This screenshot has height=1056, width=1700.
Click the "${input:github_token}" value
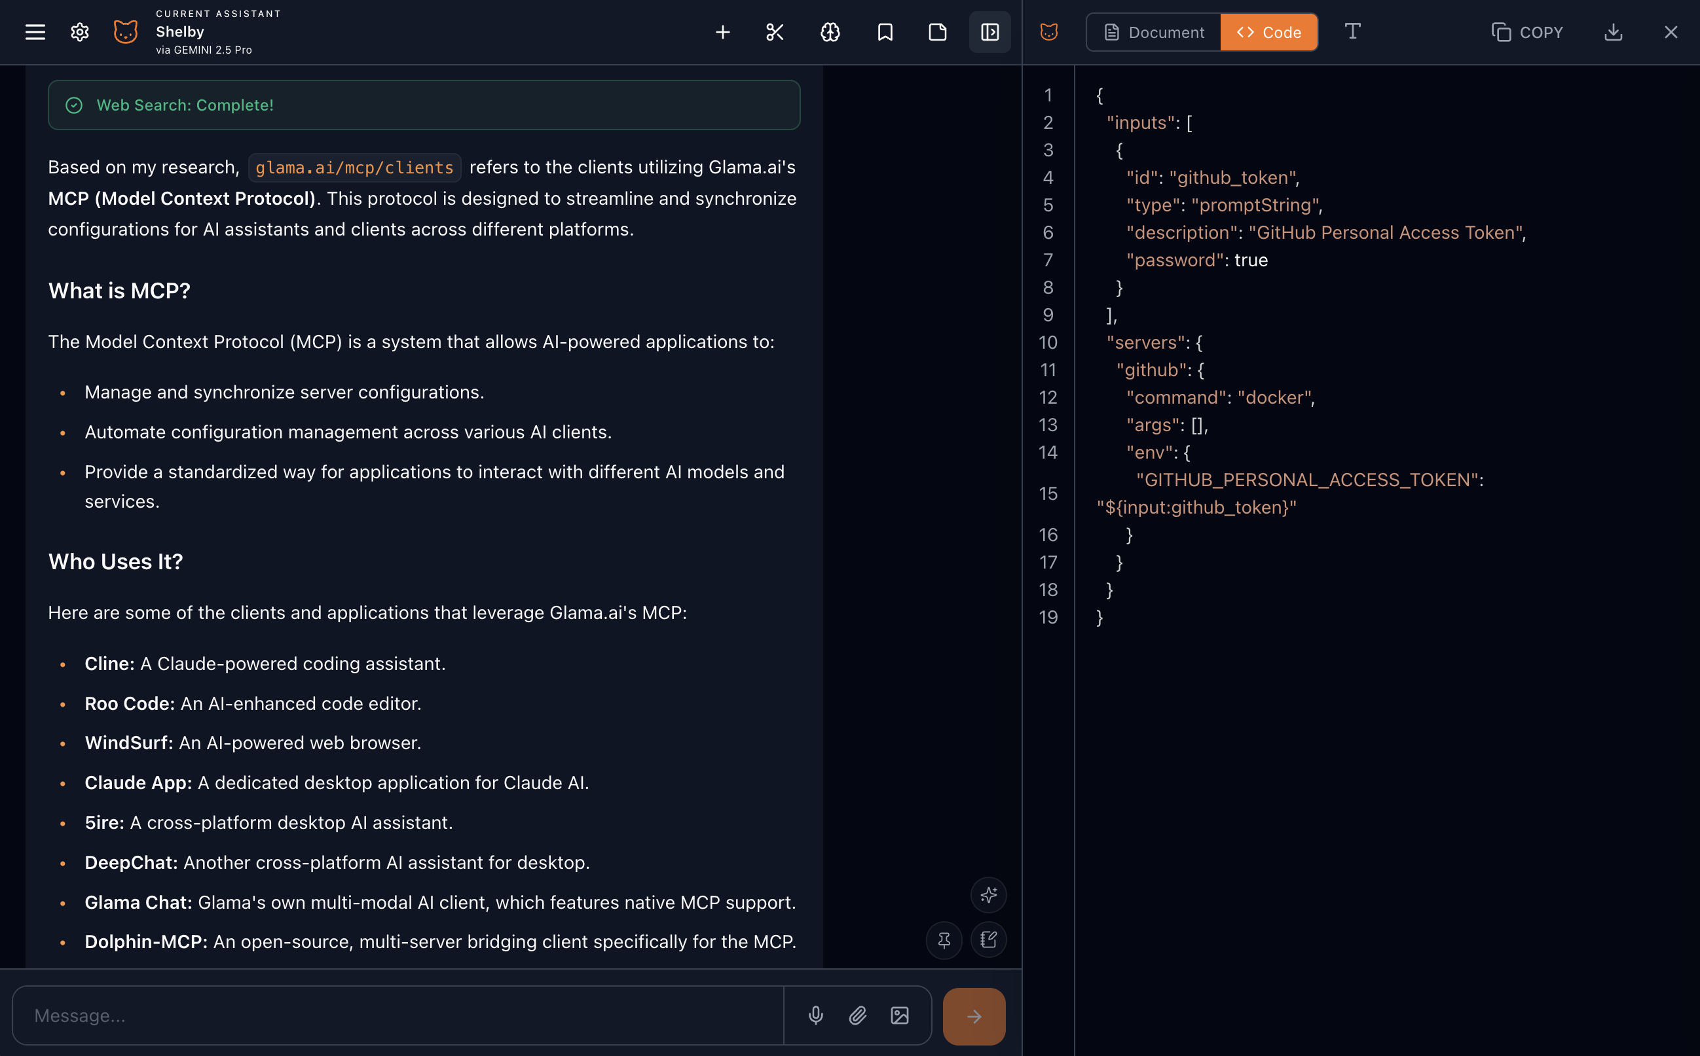click(1196, 507)
